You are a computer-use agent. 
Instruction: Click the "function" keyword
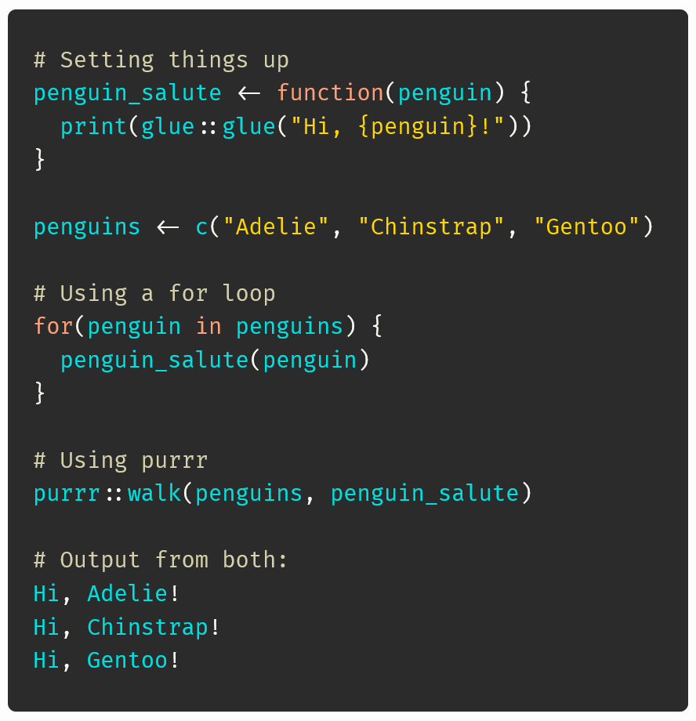pyautogui.click(x=330, y=93)
